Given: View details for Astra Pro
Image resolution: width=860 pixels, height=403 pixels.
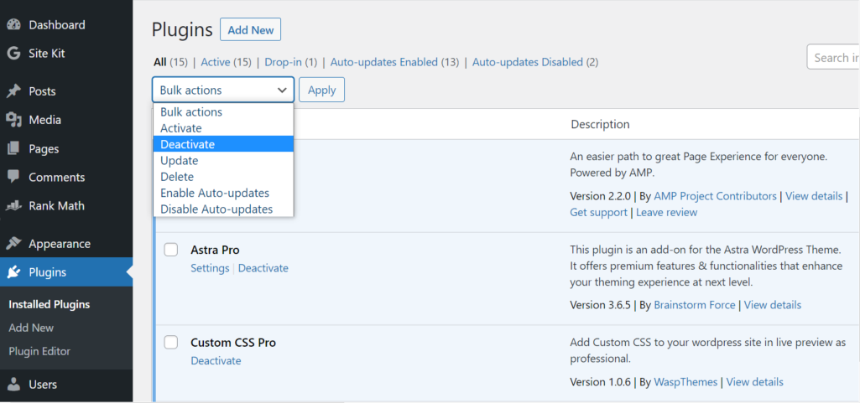Looking at the screenshot, I should (x=773, y=305).
